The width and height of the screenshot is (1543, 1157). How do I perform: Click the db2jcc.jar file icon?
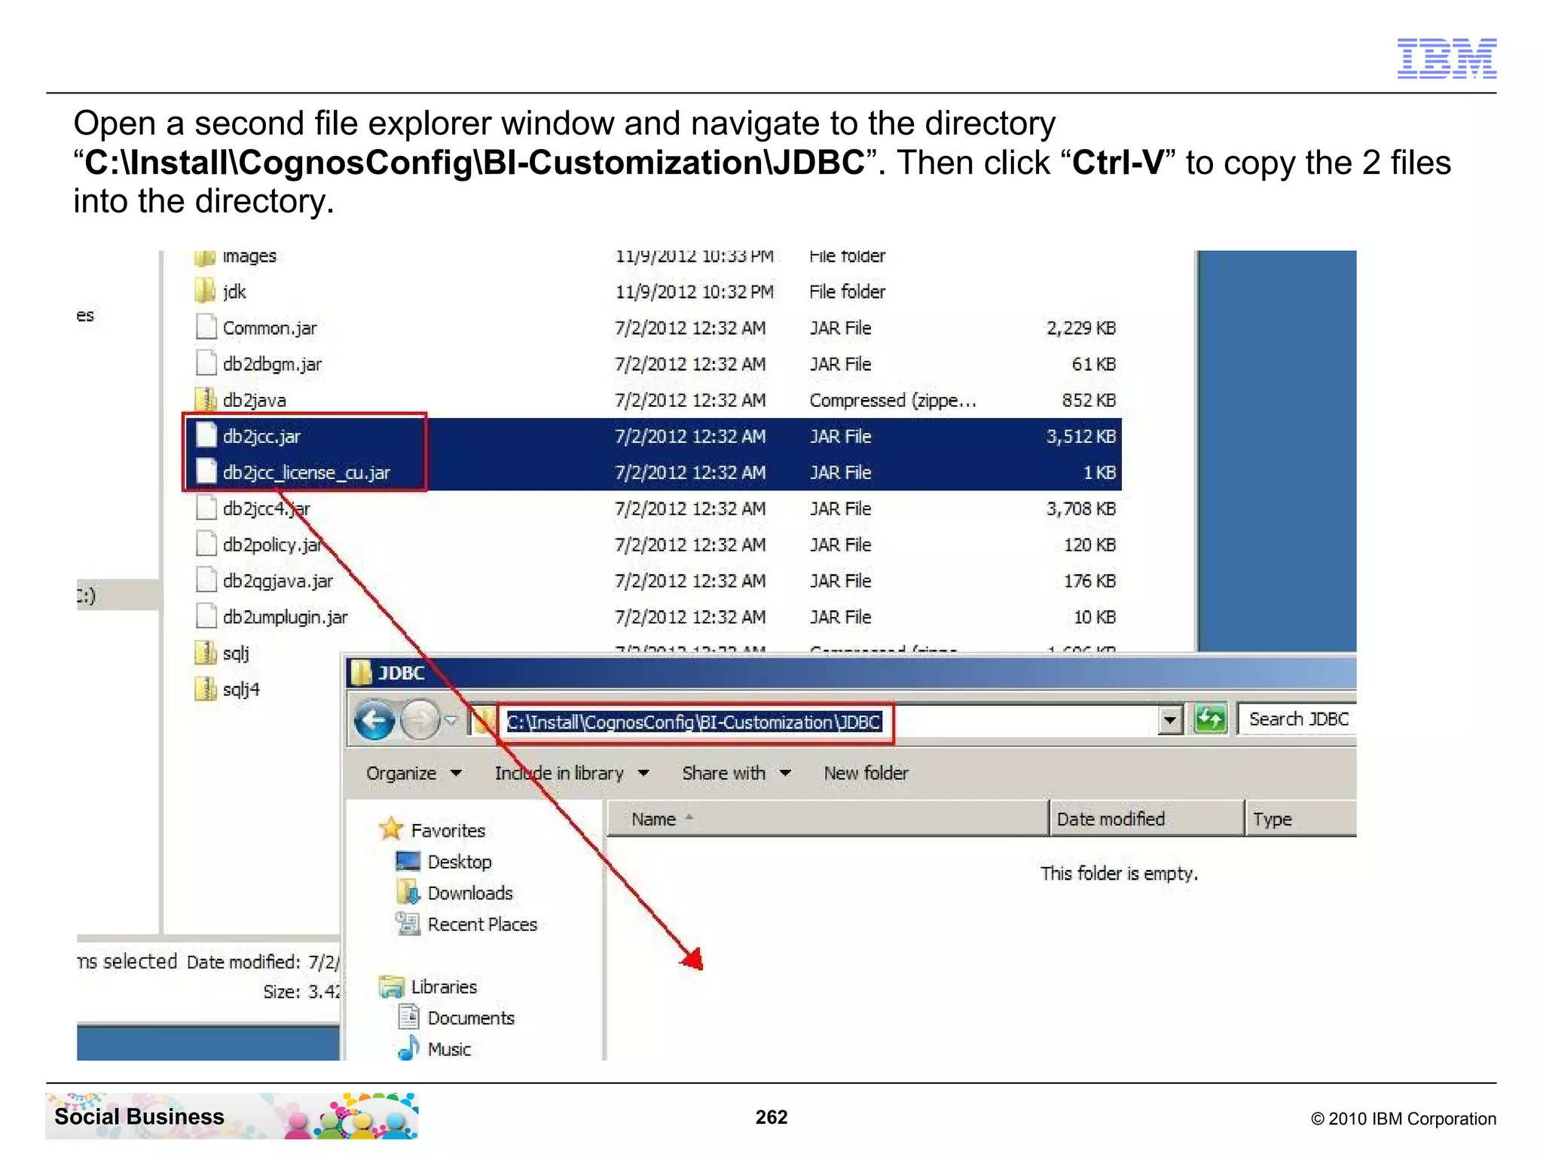tap(206, 435)
